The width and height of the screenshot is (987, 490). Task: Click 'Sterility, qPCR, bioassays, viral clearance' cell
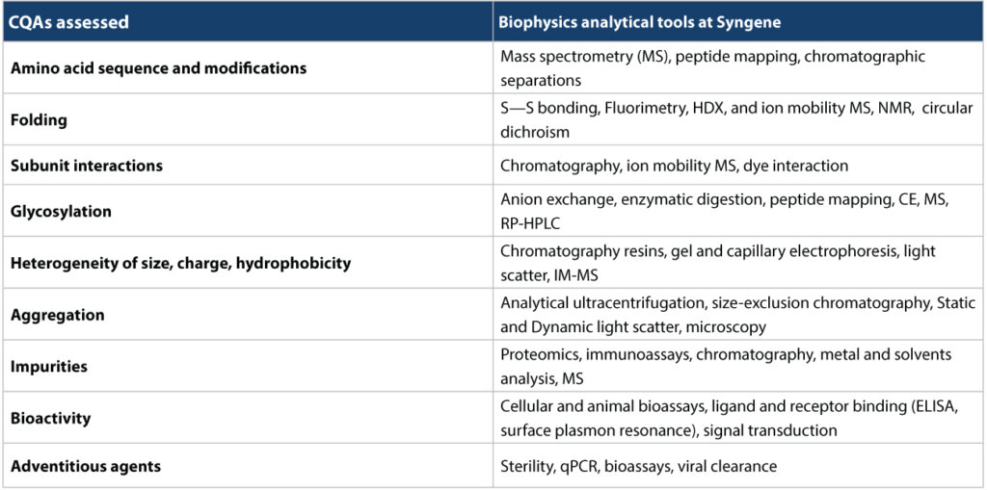pyautogui.click(x=737, y=466)
